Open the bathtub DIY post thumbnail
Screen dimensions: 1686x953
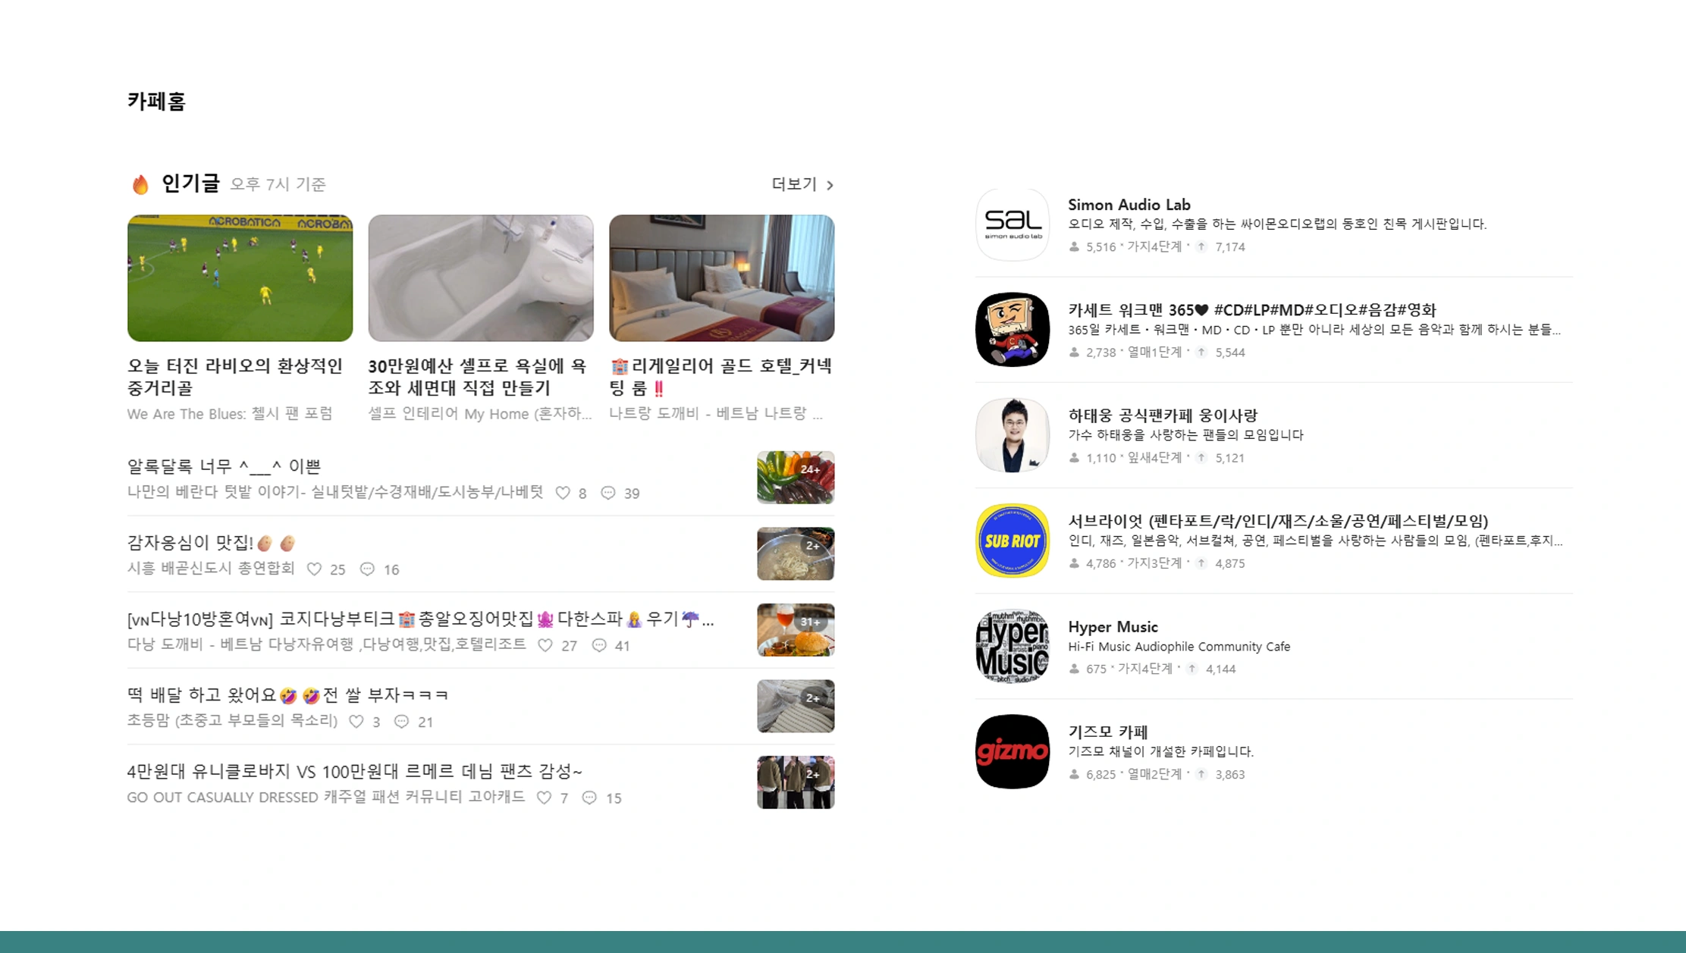coord(480,277)
